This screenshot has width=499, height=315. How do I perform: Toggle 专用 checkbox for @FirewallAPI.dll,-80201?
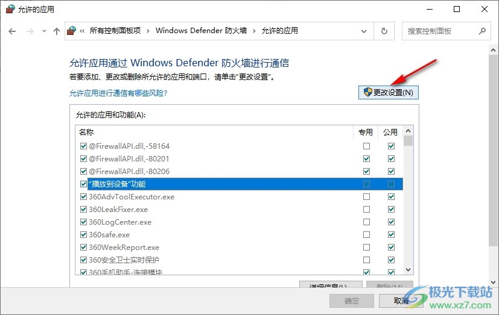[x=367, y=159]
